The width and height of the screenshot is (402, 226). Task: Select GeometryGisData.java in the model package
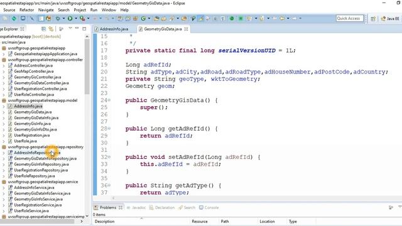point(33,112)
